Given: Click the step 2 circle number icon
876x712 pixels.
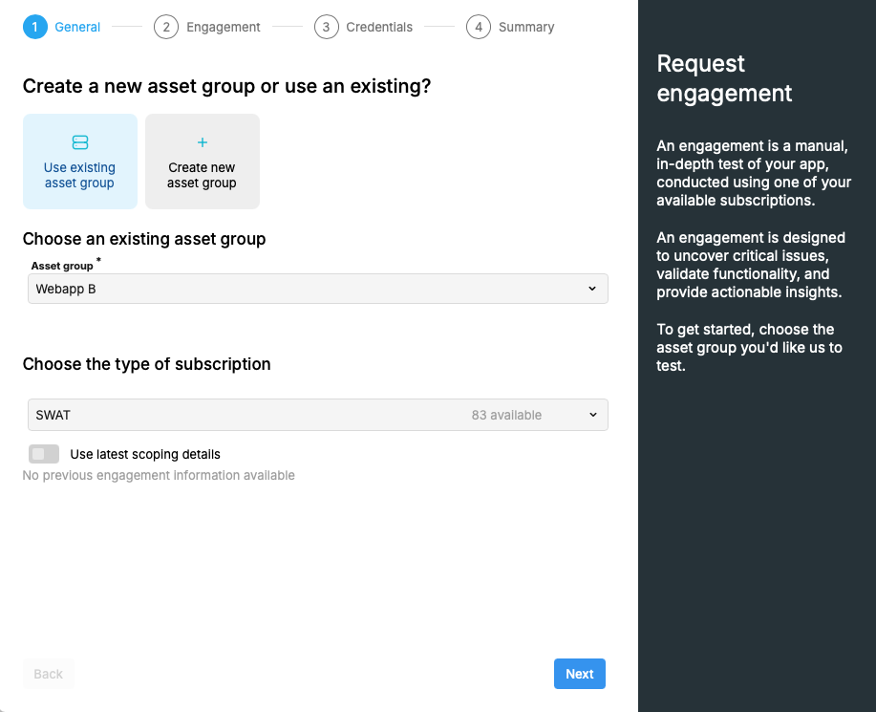Looking at the screenshot, I should (166, 27).
